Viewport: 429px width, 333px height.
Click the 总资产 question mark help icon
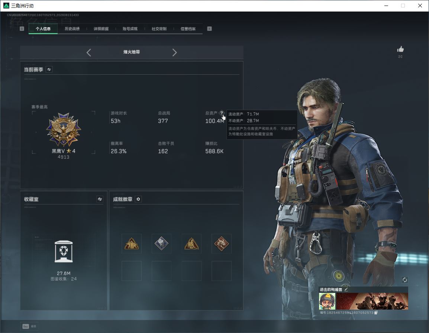coord(222,113)
